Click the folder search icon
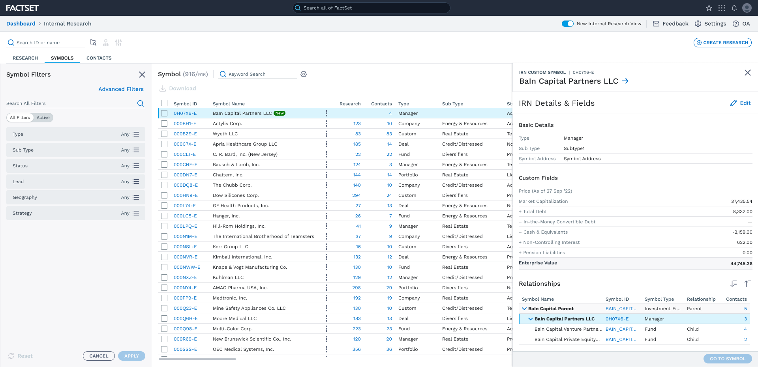This screenshot has width=758, height=367. coord(93,43)
